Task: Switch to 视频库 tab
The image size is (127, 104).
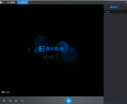Action: (x=11, y=3)
